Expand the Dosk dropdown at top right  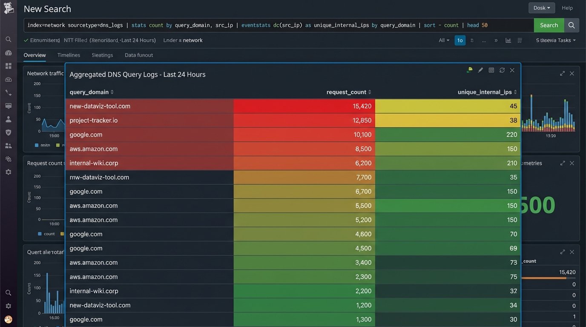tap(541, 8)
